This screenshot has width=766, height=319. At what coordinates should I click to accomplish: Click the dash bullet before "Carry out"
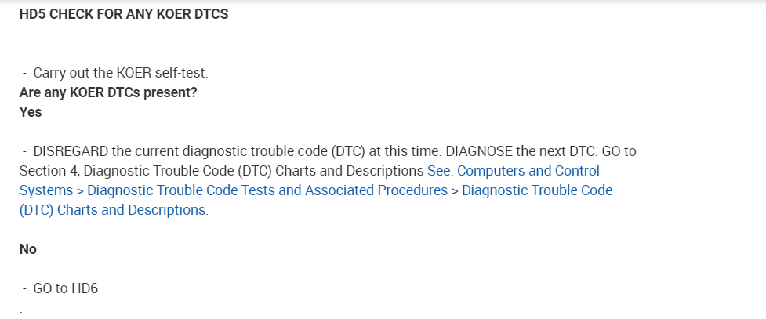[x=25, y=73]
